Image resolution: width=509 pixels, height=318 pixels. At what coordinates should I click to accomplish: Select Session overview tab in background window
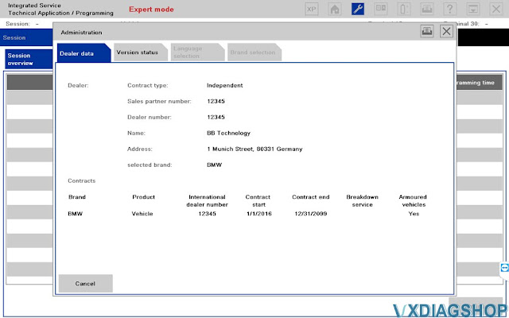click(x=29, y=60)
